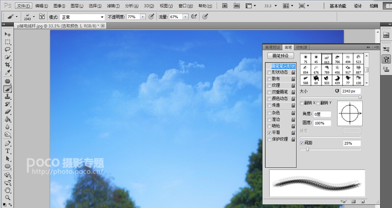Switch to the 仿制源 tab
Screen dimensions: 392x208
(301, 47)
